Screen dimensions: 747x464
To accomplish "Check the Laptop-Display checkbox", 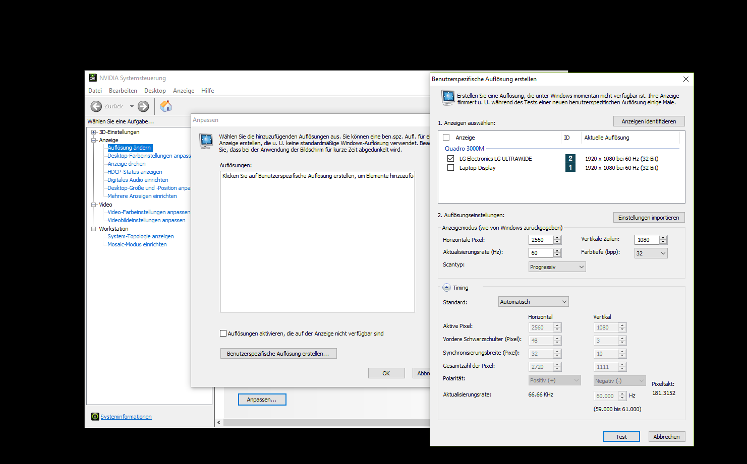I will tap(450, 167).
